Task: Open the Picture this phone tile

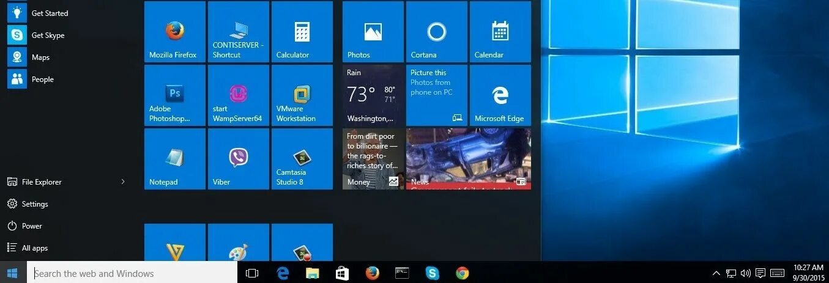Action: coord(436,95)
